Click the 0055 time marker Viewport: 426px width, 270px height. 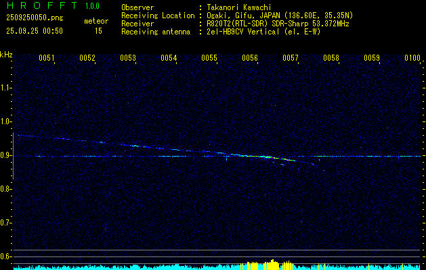209,59
